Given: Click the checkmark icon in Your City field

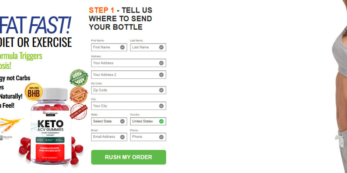Looking at the screenshot, I should point(161,106).
